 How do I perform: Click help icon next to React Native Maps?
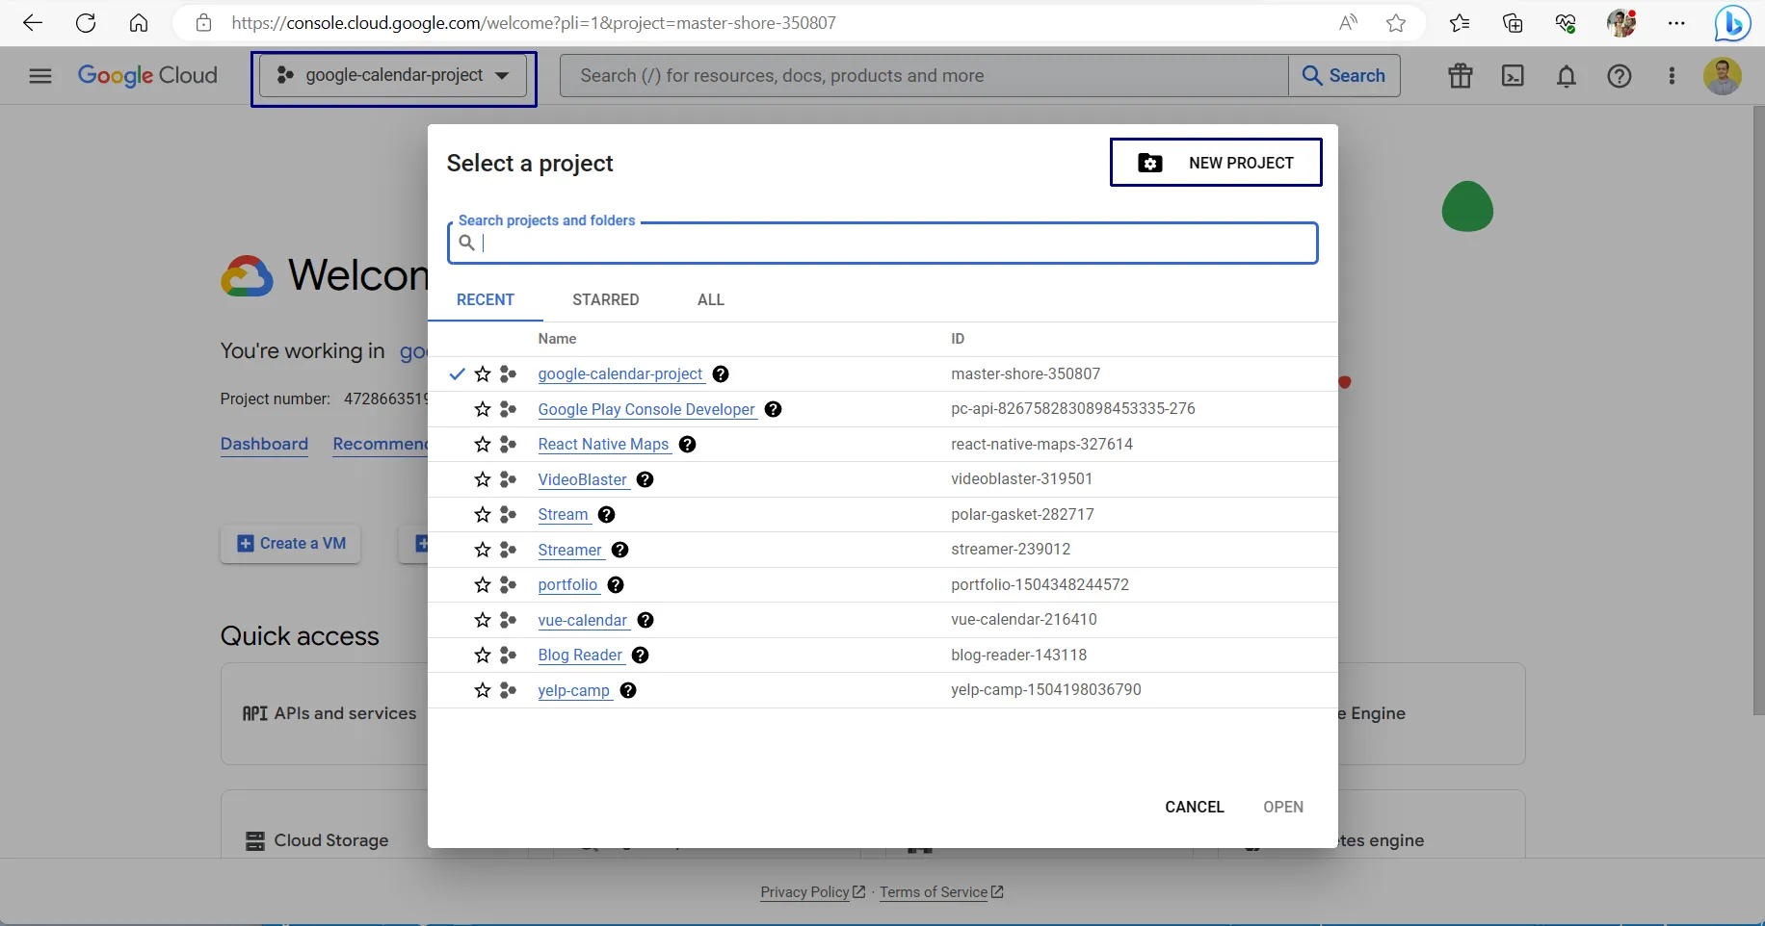coord(687,445)
